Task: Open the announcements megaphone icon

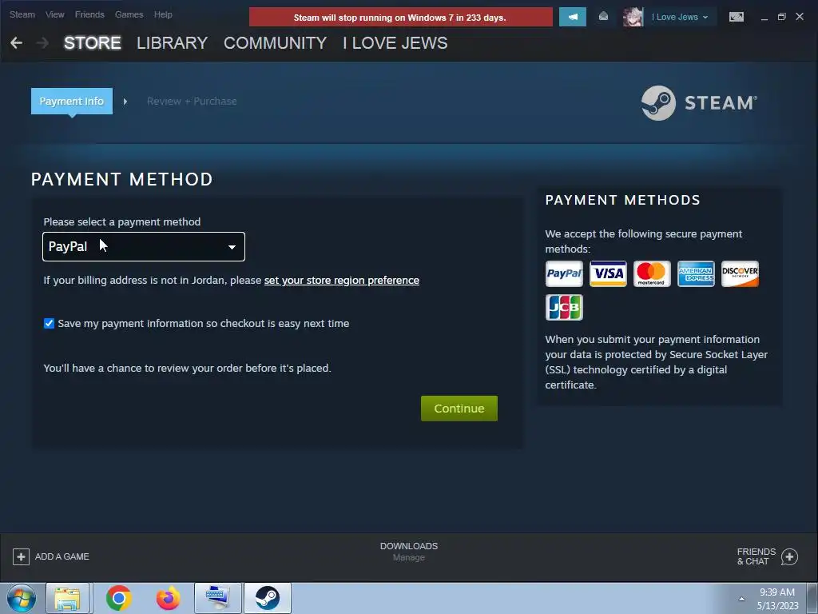Action: pyautogui.click(x=572, y=17)
